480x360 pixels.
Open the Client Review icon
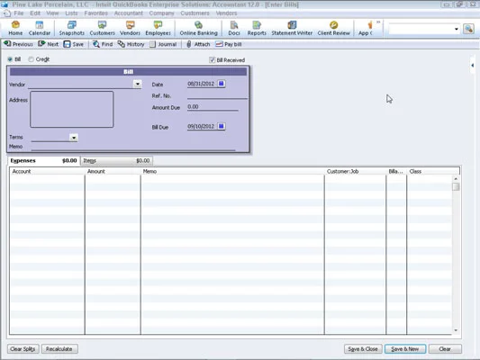point(334,28)
